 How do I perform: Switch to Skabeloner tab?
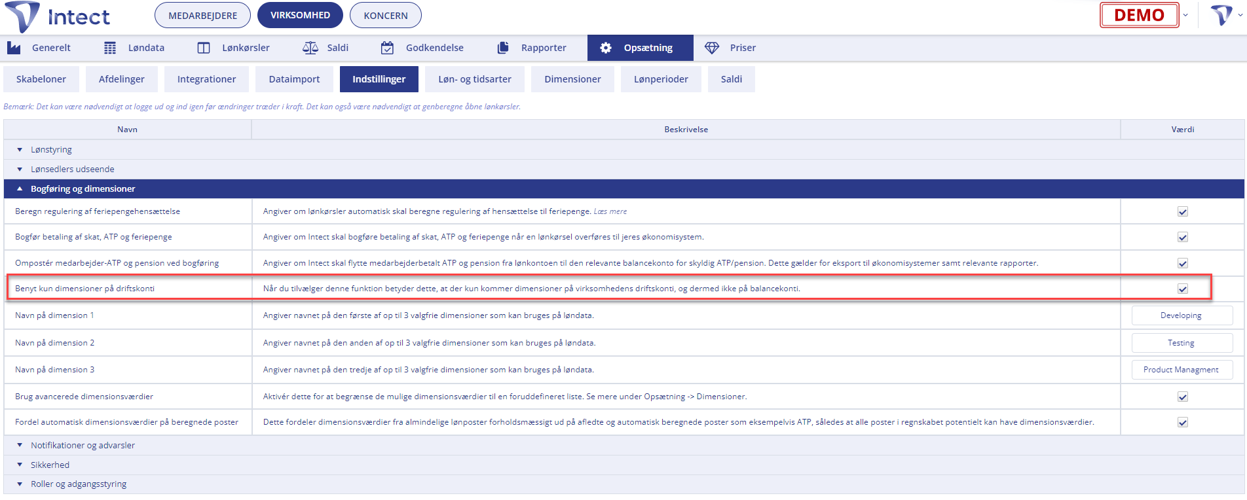pos(41,79)
